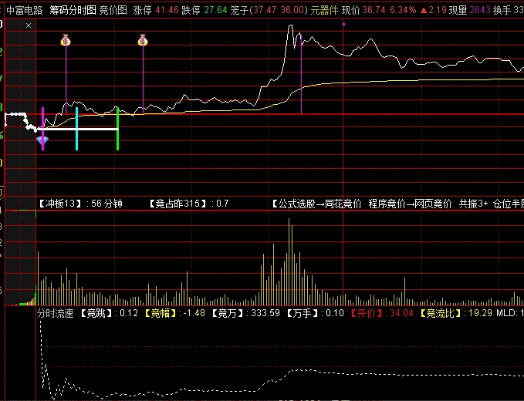
Task: Click the 现量 2643 value
Action: [x=469, y=10]
